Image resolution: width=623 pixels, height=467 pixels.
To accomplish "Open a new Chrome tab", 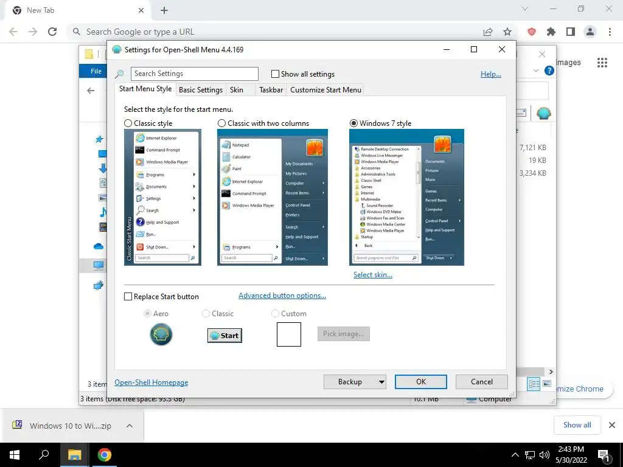I will point(164,10).
